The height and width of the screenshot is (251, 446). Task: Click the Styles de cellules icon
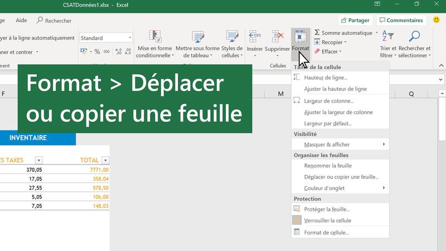(232, 37)
